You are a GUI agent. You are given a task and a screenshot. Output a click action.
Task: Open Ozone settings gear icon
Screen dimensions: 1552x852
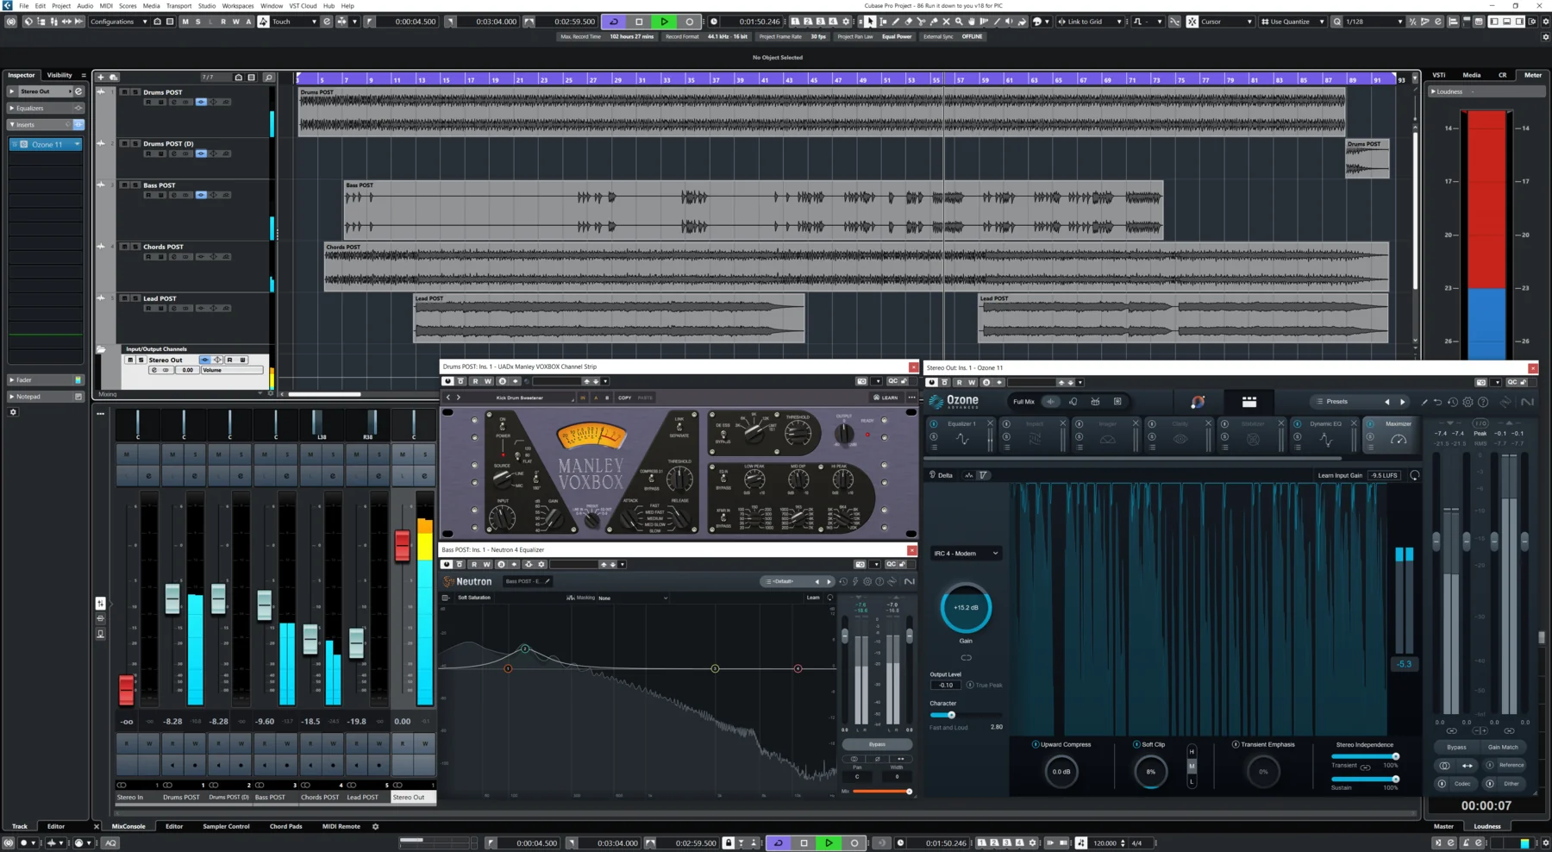coord(1468,402)
